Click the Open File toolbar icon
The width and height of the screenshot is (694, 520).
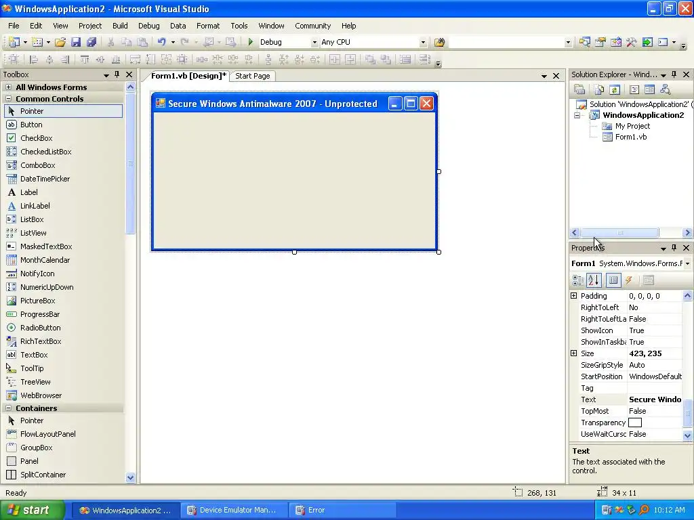[60, 42]
